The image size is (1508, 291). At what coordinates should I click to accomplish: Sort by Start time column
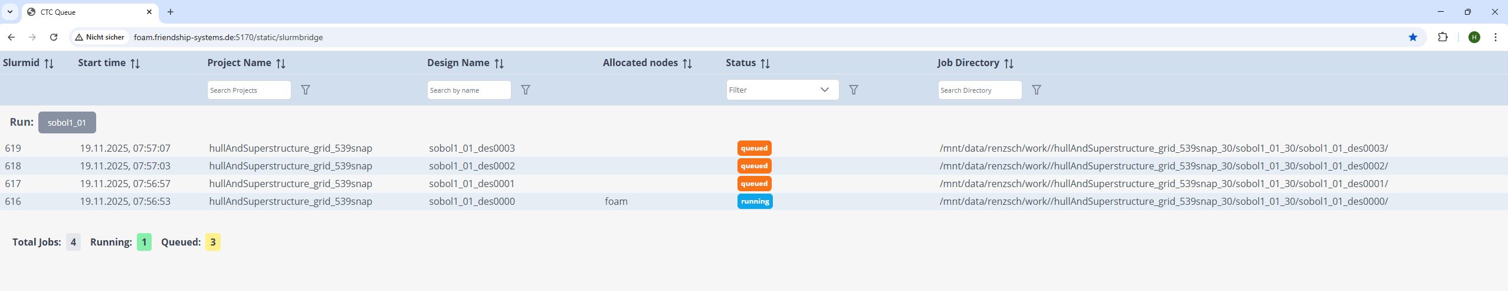(135, 63)
